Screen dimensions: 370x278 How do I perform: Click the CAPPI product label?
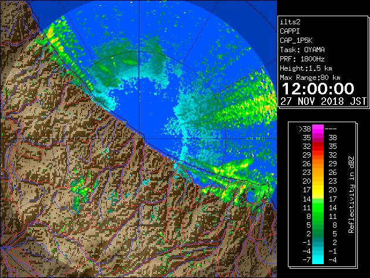click(290, 31)
